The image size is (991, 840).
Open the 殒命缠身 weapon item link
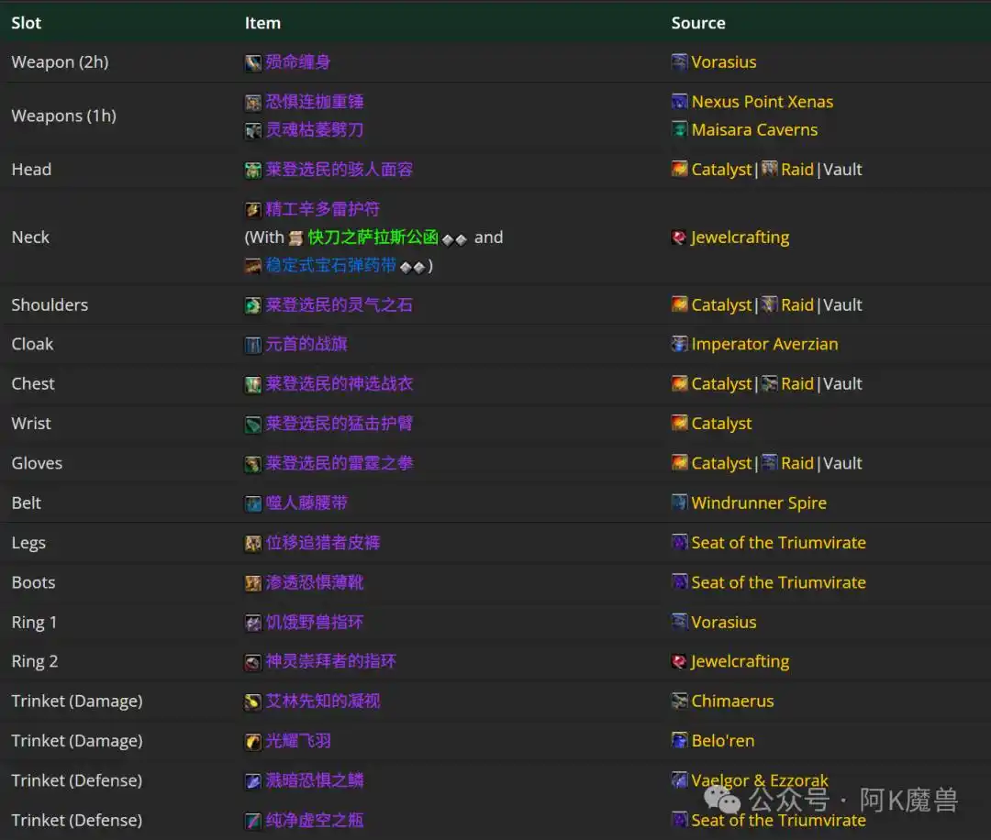[x=297, y=62]
